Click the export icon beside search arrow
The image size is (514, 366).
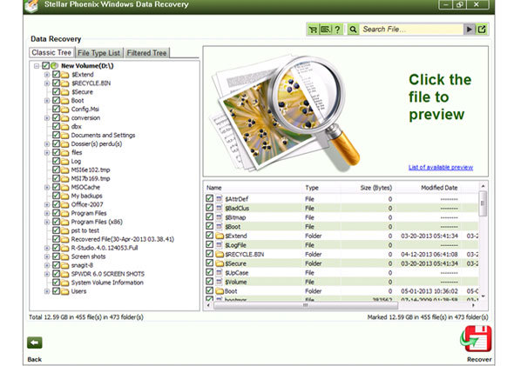(482, 30)
